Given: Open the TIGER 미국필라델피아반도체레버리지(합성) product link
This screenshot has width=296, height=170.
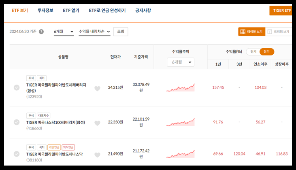Looking at the screenshot, I should pos(56,88).
